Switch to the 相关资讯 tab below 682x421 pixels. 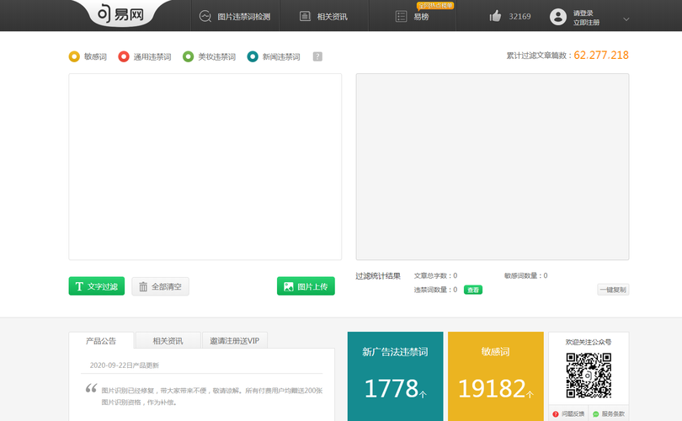(168, 341)
